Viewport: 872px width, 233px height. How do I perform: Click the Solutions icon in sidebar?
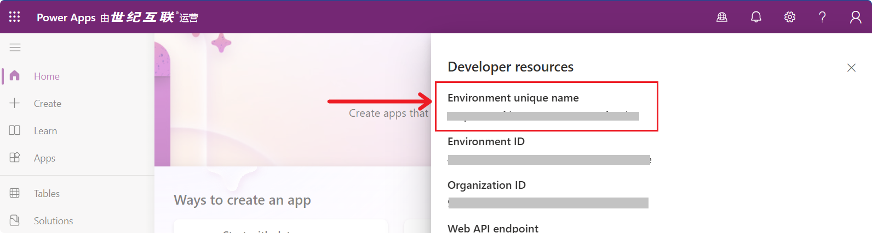[x=15, y=220]
